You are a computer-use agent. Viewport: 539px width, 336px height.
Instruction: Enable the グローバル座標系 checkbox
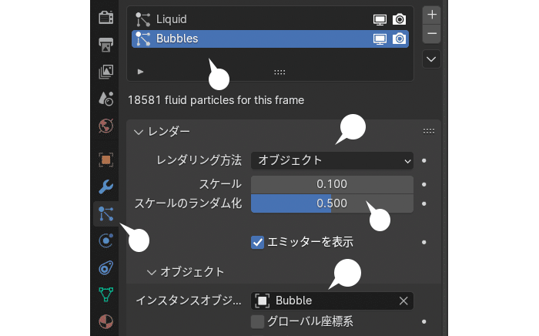257,322
